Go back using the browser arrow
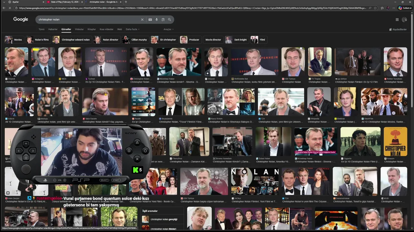Viewport: 414px width, 232px height. 4,8
